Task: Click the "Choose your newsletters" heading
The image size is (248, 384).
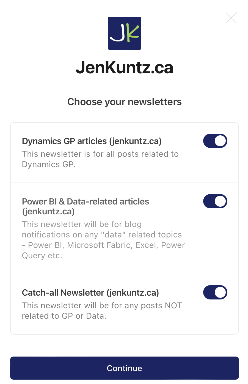Action: [124, 102]
